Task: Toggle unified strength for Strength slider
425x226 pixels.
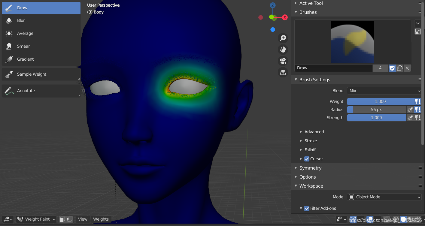Action: coord(417,118)
